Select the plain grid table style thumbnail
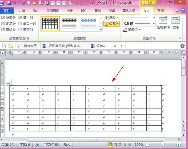The image size is (188, 149). tap(50, 24)
